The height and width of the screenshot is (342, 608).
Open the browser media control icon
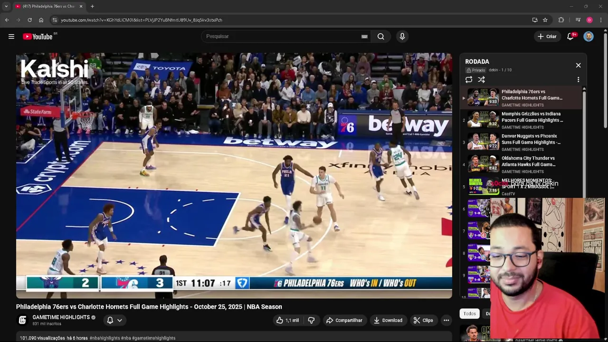tap(578, 20)
